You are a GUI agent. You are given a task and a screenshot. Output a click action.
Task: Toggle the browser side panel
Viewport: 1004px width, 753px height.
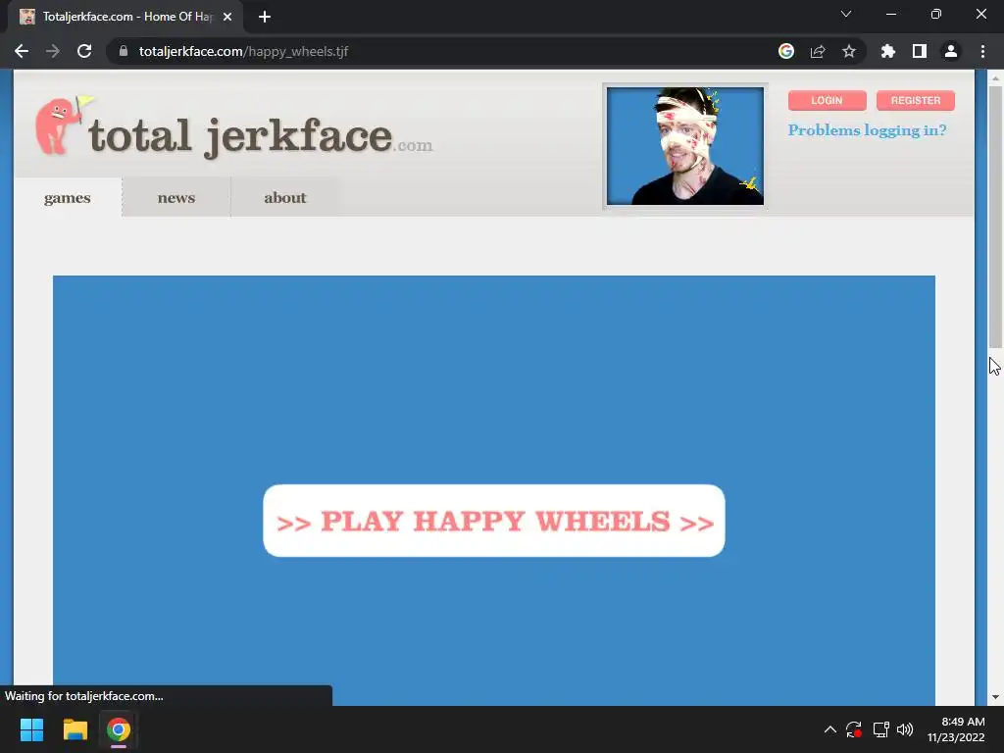pos(920,51)
